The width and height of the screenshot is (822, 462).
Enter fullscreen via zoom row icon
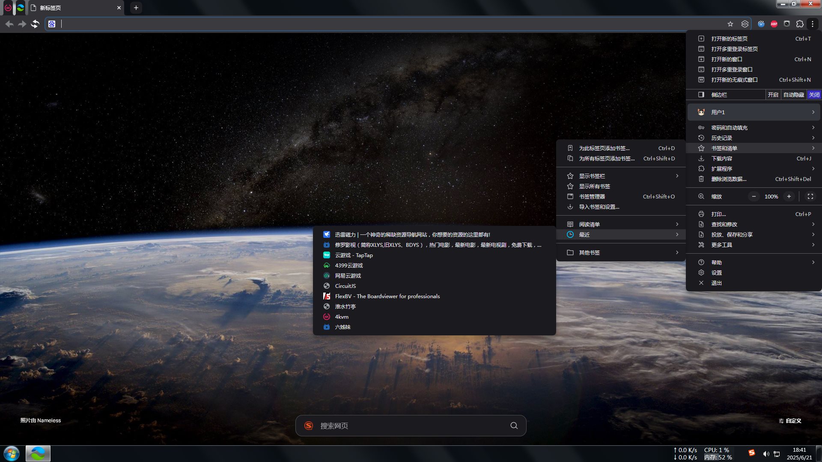coord(810,197)
